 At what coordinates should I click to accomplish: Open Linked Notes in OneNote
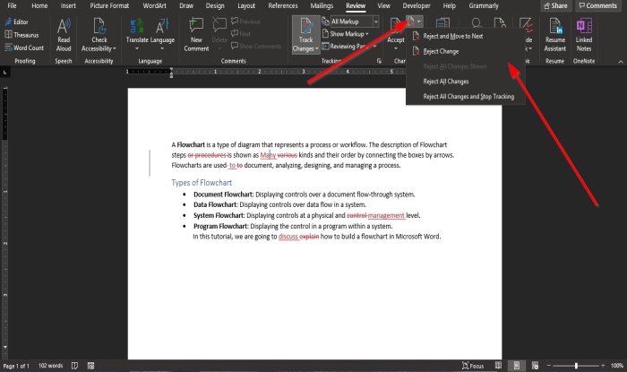[584, 35]
